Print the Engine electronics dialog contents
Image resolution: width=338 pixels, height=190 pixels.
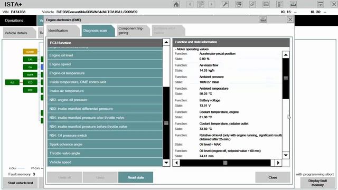click(263, 20)
